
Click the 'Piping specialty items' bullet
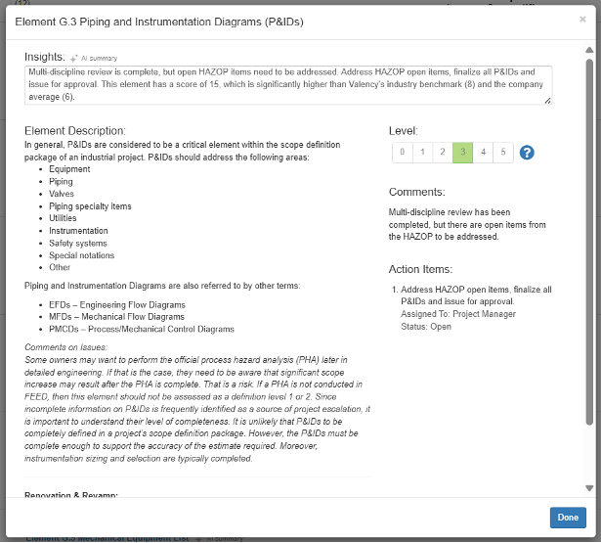point(90,206)
